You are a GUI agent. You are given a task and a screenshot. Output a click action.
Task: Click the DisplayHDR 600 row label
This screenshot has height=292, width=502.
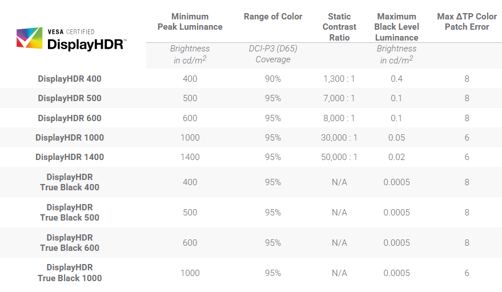tap(70, 118)
